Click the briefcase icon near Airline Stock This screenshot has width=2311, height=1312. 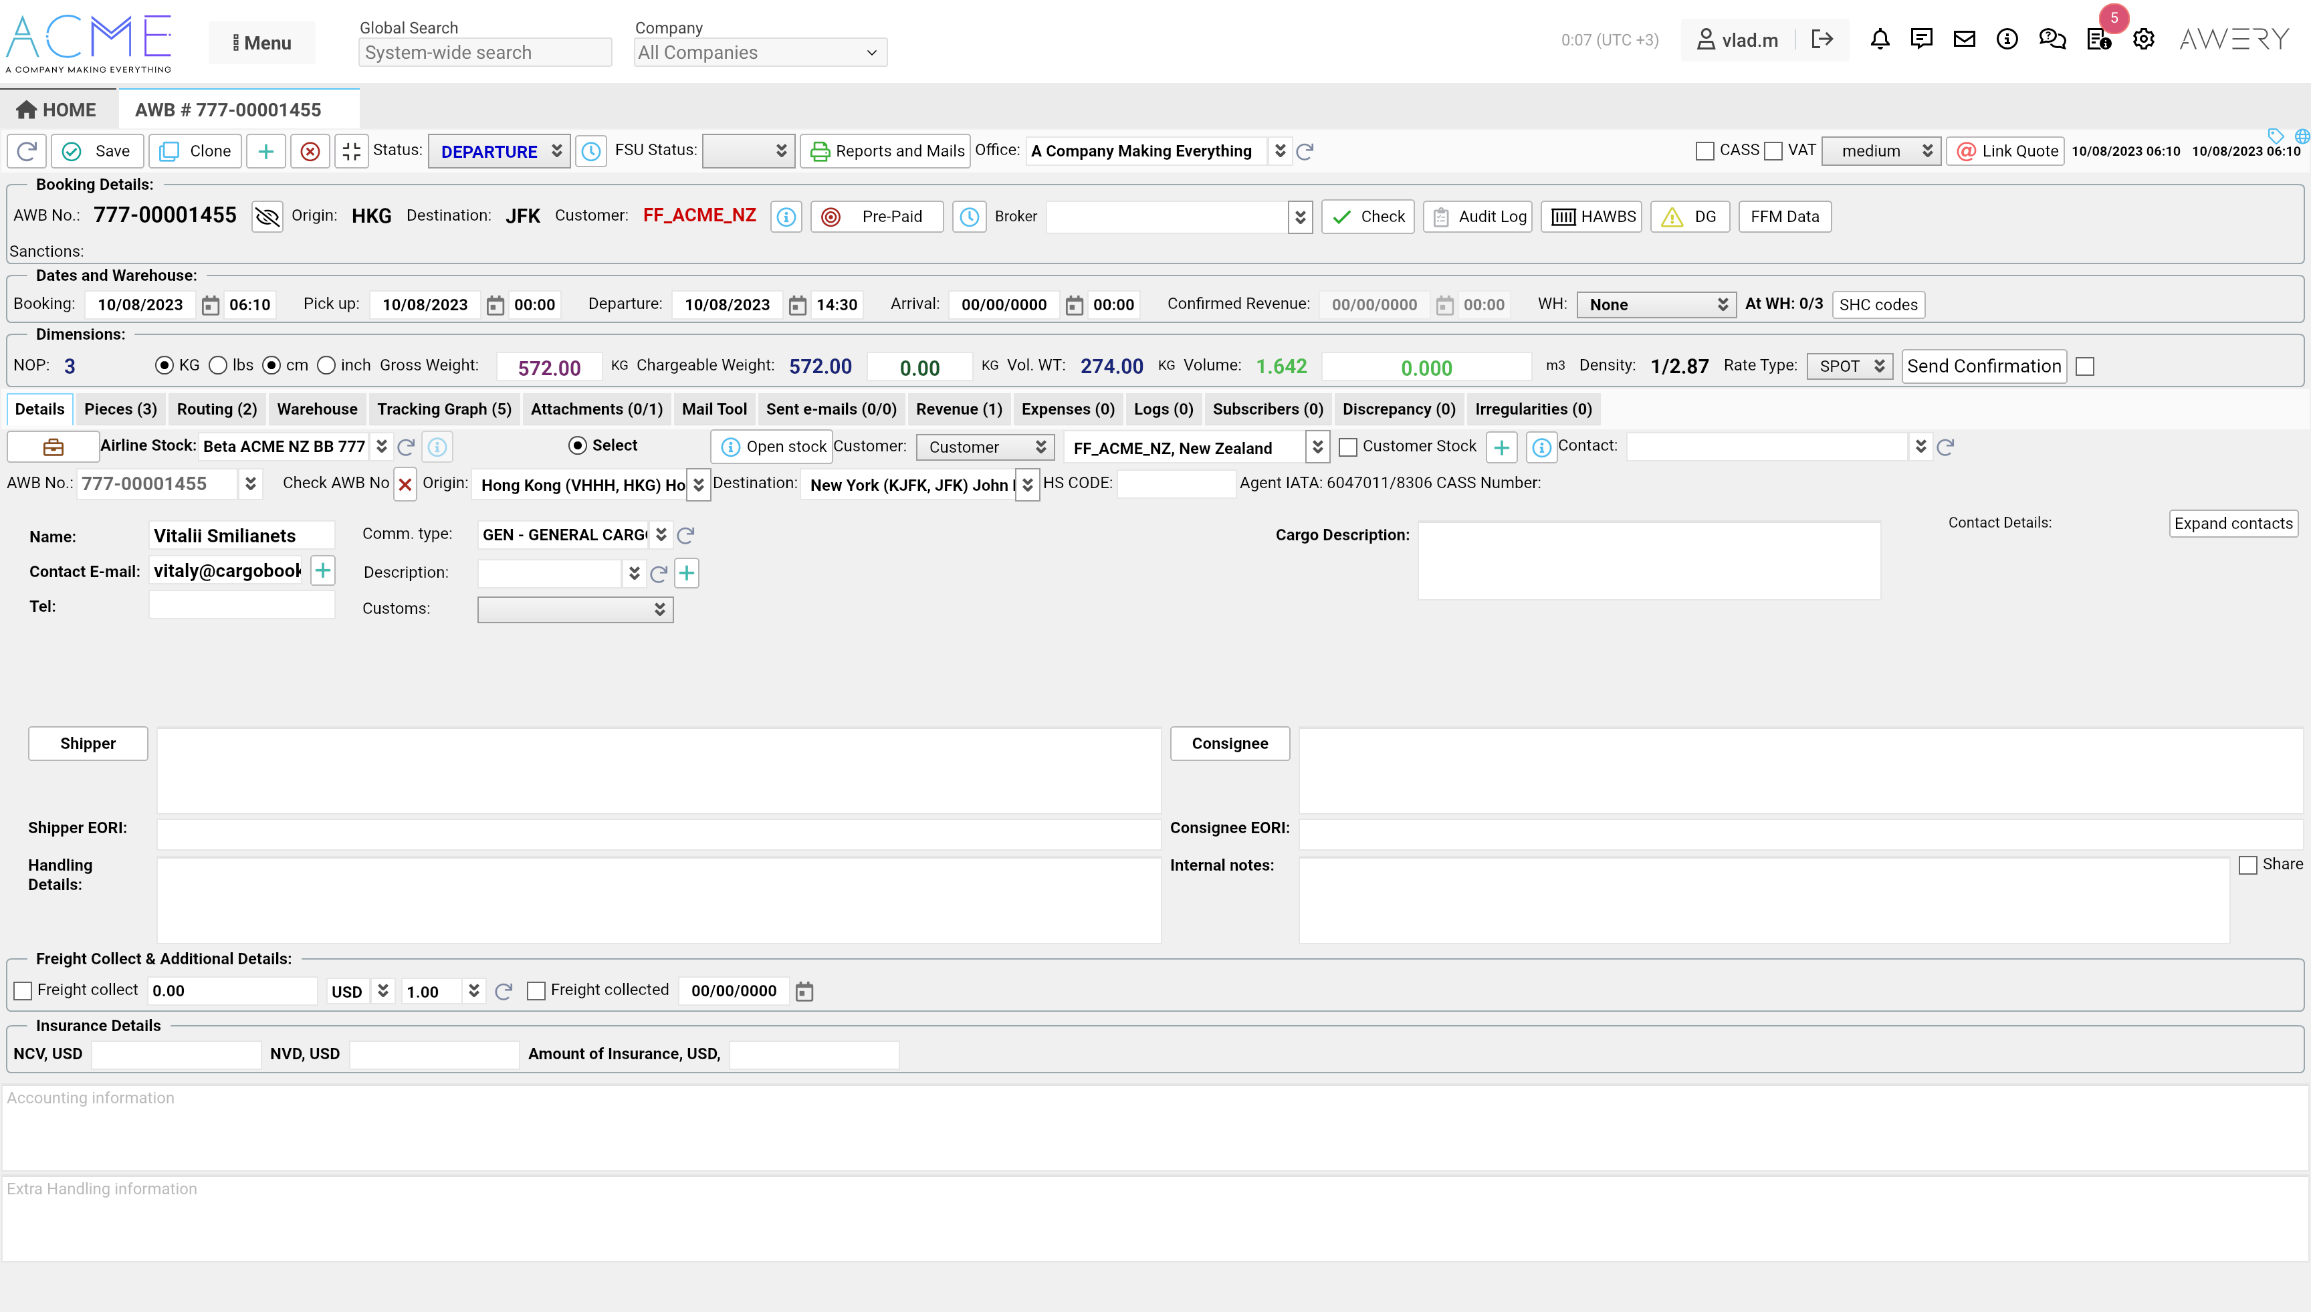coord(51,446)
